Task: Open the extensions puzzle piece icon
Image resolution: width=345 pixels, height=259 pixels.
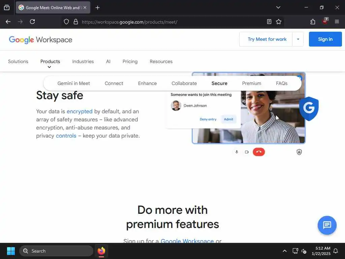Action: [313, 22]
